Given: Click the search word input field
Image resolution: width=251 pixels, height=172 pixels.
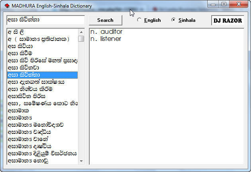Looking at the screenshot, I should [45, 20].
